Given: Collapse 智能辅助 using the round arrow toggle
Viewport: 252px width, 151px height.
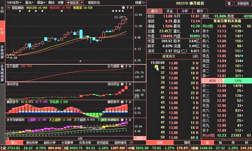Looking at the screenshot, I should [9, 8].
